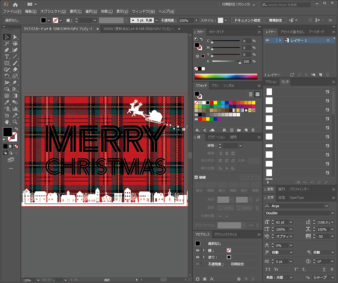Pick the Hand tool
Screen dimensions: 338x283
[7, 122]
